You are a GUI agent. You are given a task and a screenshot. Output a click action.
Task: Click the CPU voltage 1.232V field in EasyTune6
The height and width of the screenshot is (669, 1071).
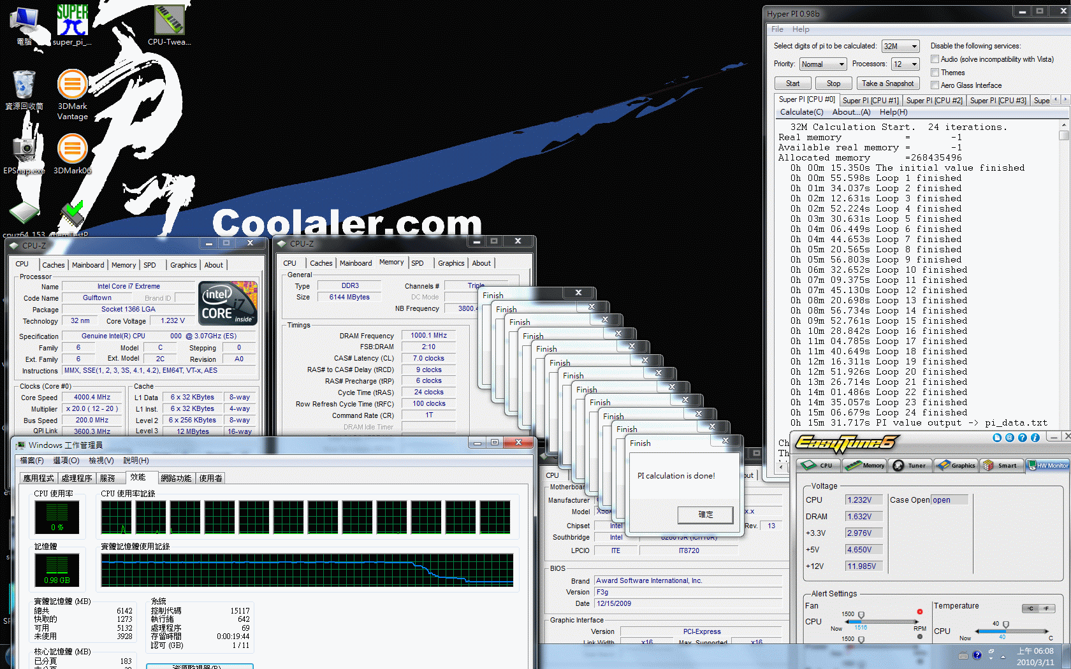coord(863,500)
